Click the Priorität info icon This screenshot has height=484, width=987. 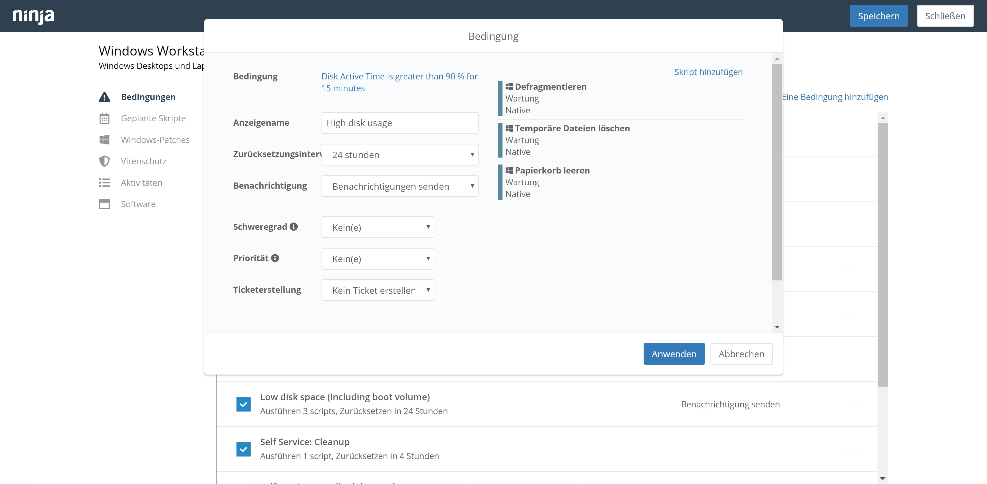pyautogui.click(x=275, y=258)
